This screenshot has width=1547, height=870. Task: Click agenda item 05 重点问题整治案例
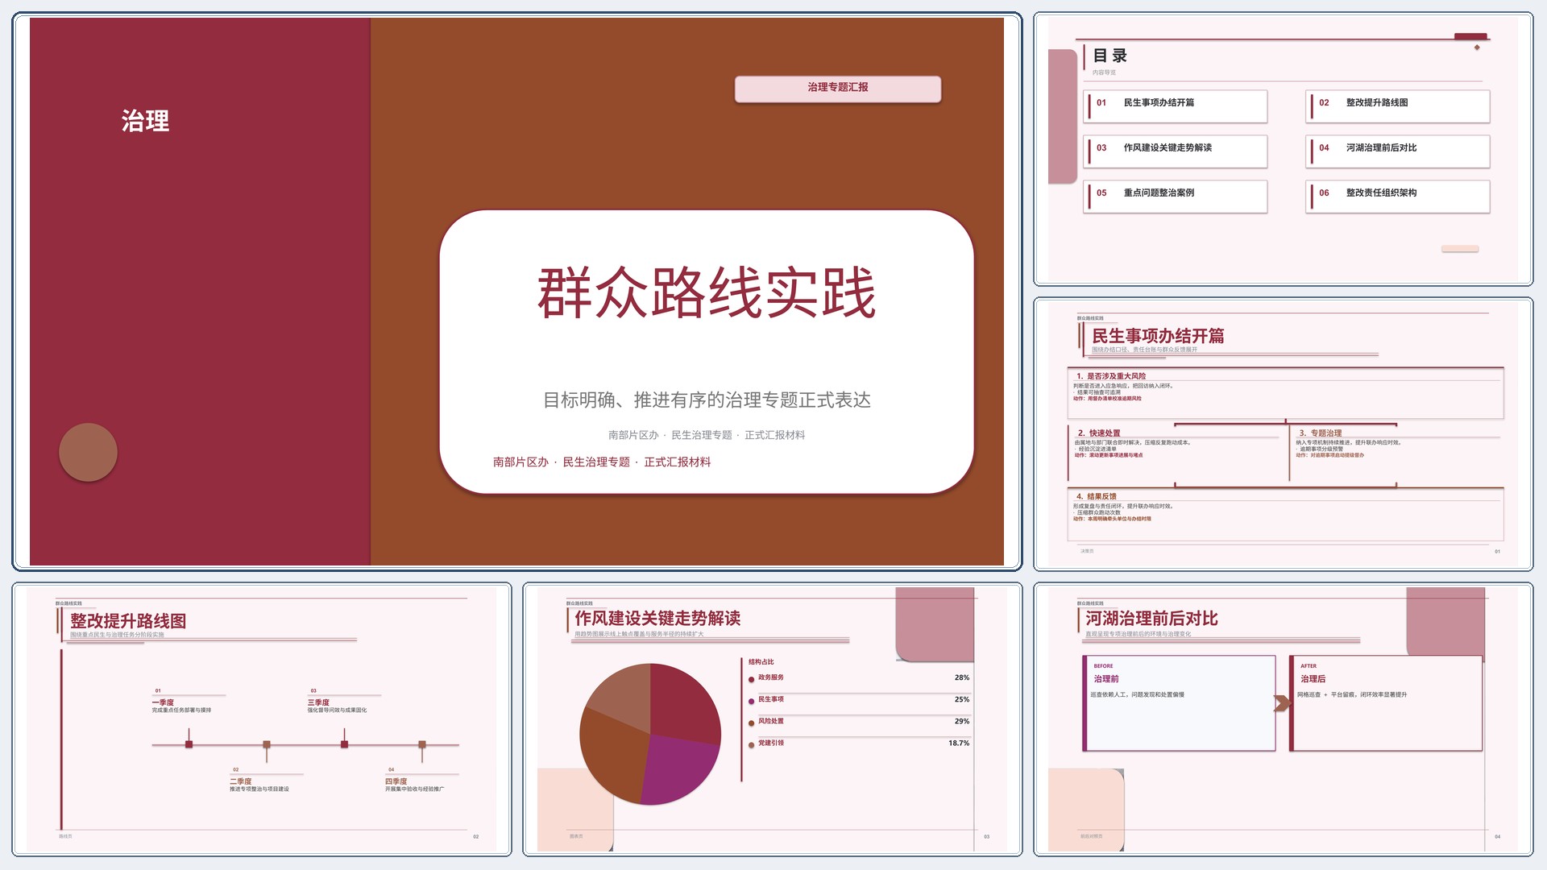(1176, 196)
